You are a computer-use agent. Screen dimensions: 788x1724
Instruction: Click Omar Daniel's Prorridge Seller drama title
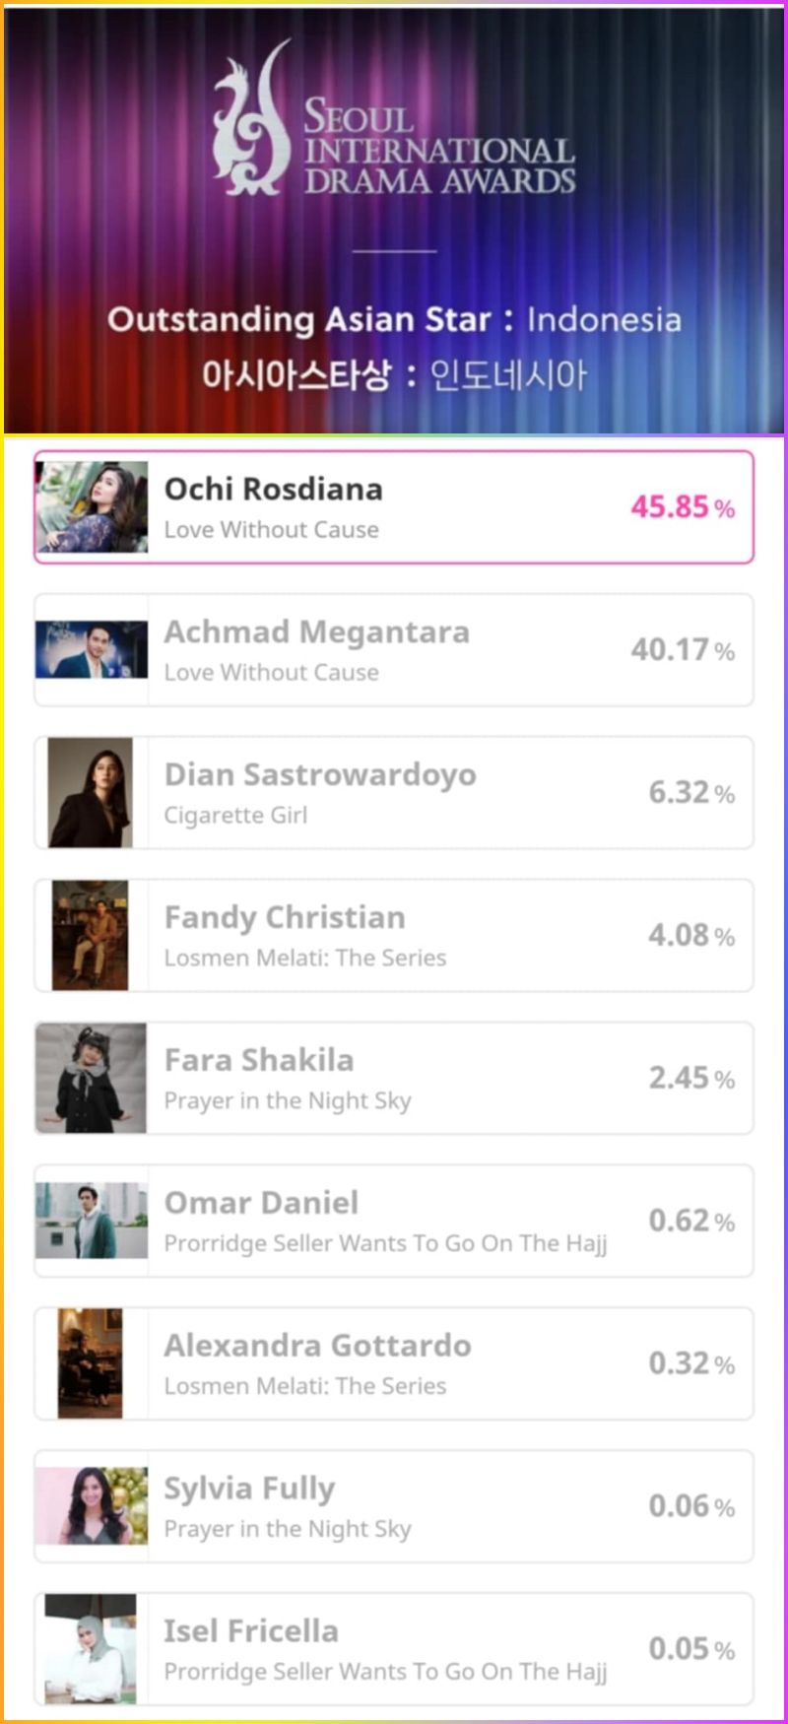click(x=385, y=1243)
